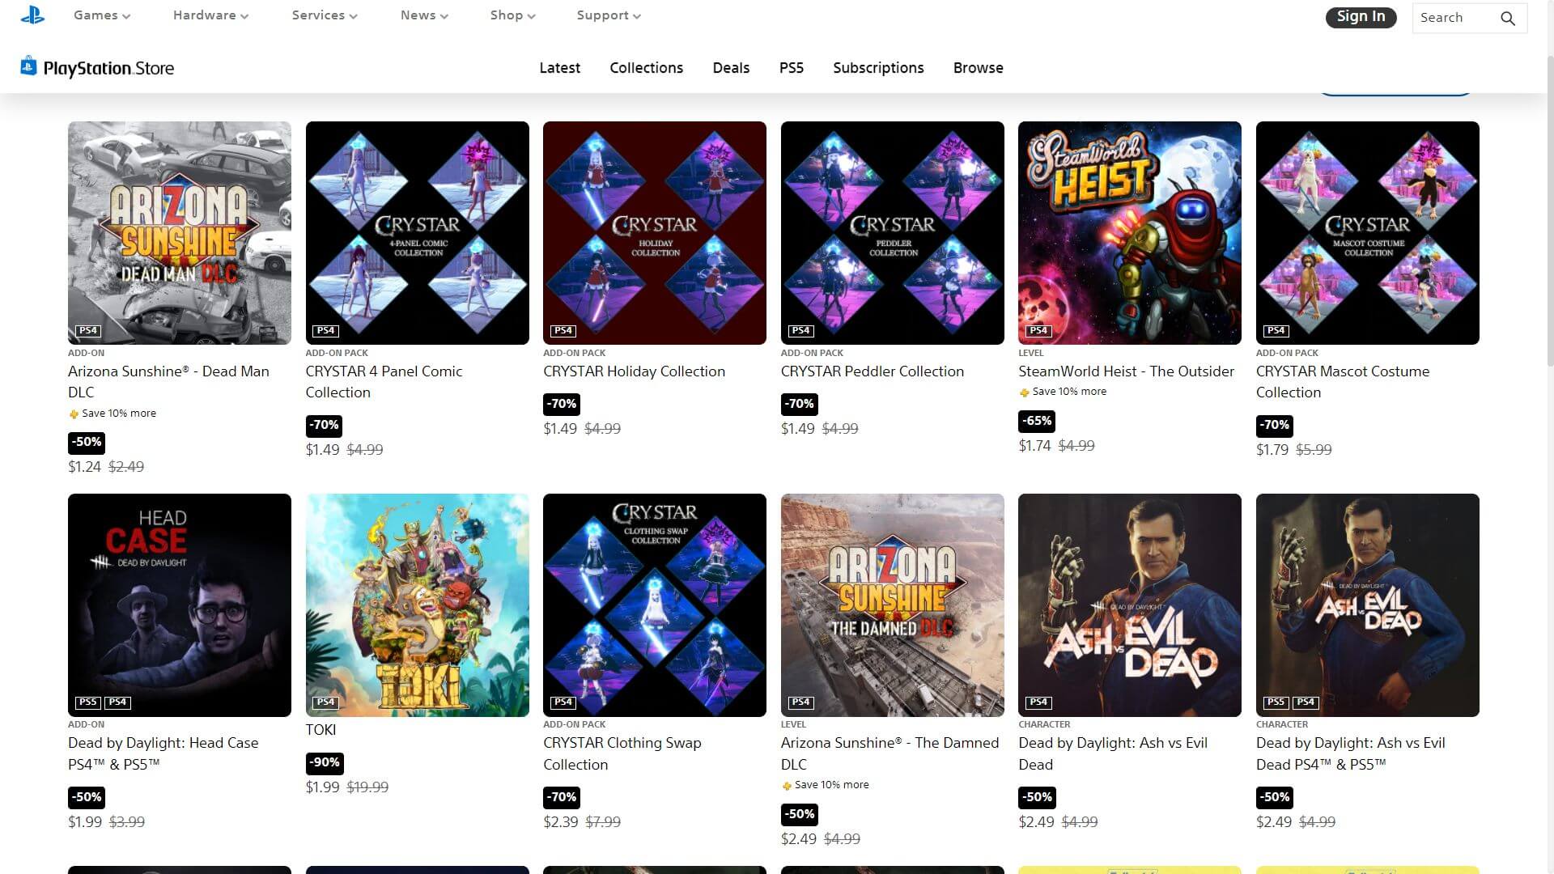Go to the Deals tab
The width and height of the screenshot is (1554, 874).
click(731, 68)
